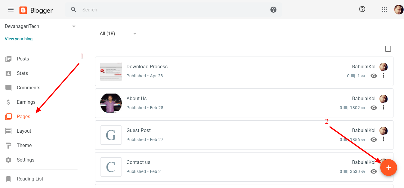Screen dimensions: 404x188
Task: Click the View your blog link
Action: (x=19, y=39)
